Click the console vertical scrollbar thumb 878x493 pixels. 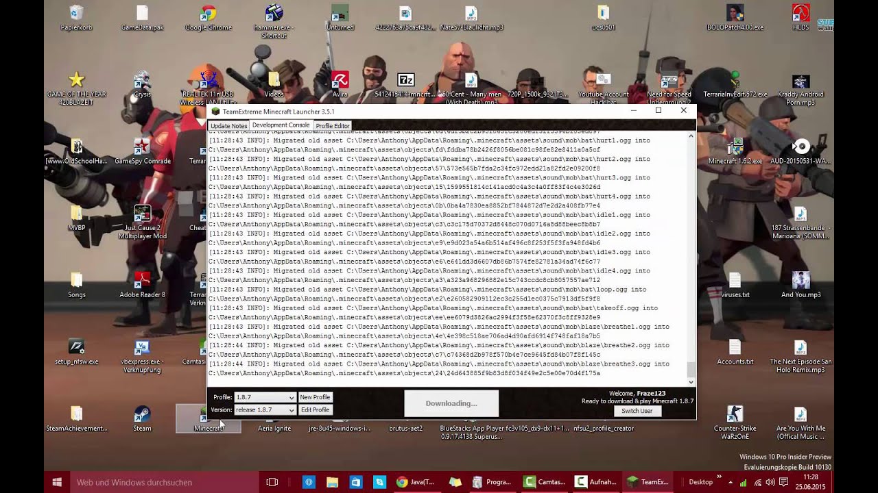[x=691, y=370]
